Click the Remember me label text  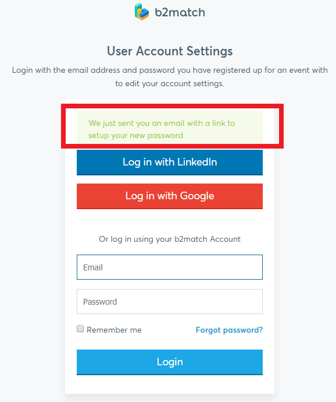click(x=114, y=330)
